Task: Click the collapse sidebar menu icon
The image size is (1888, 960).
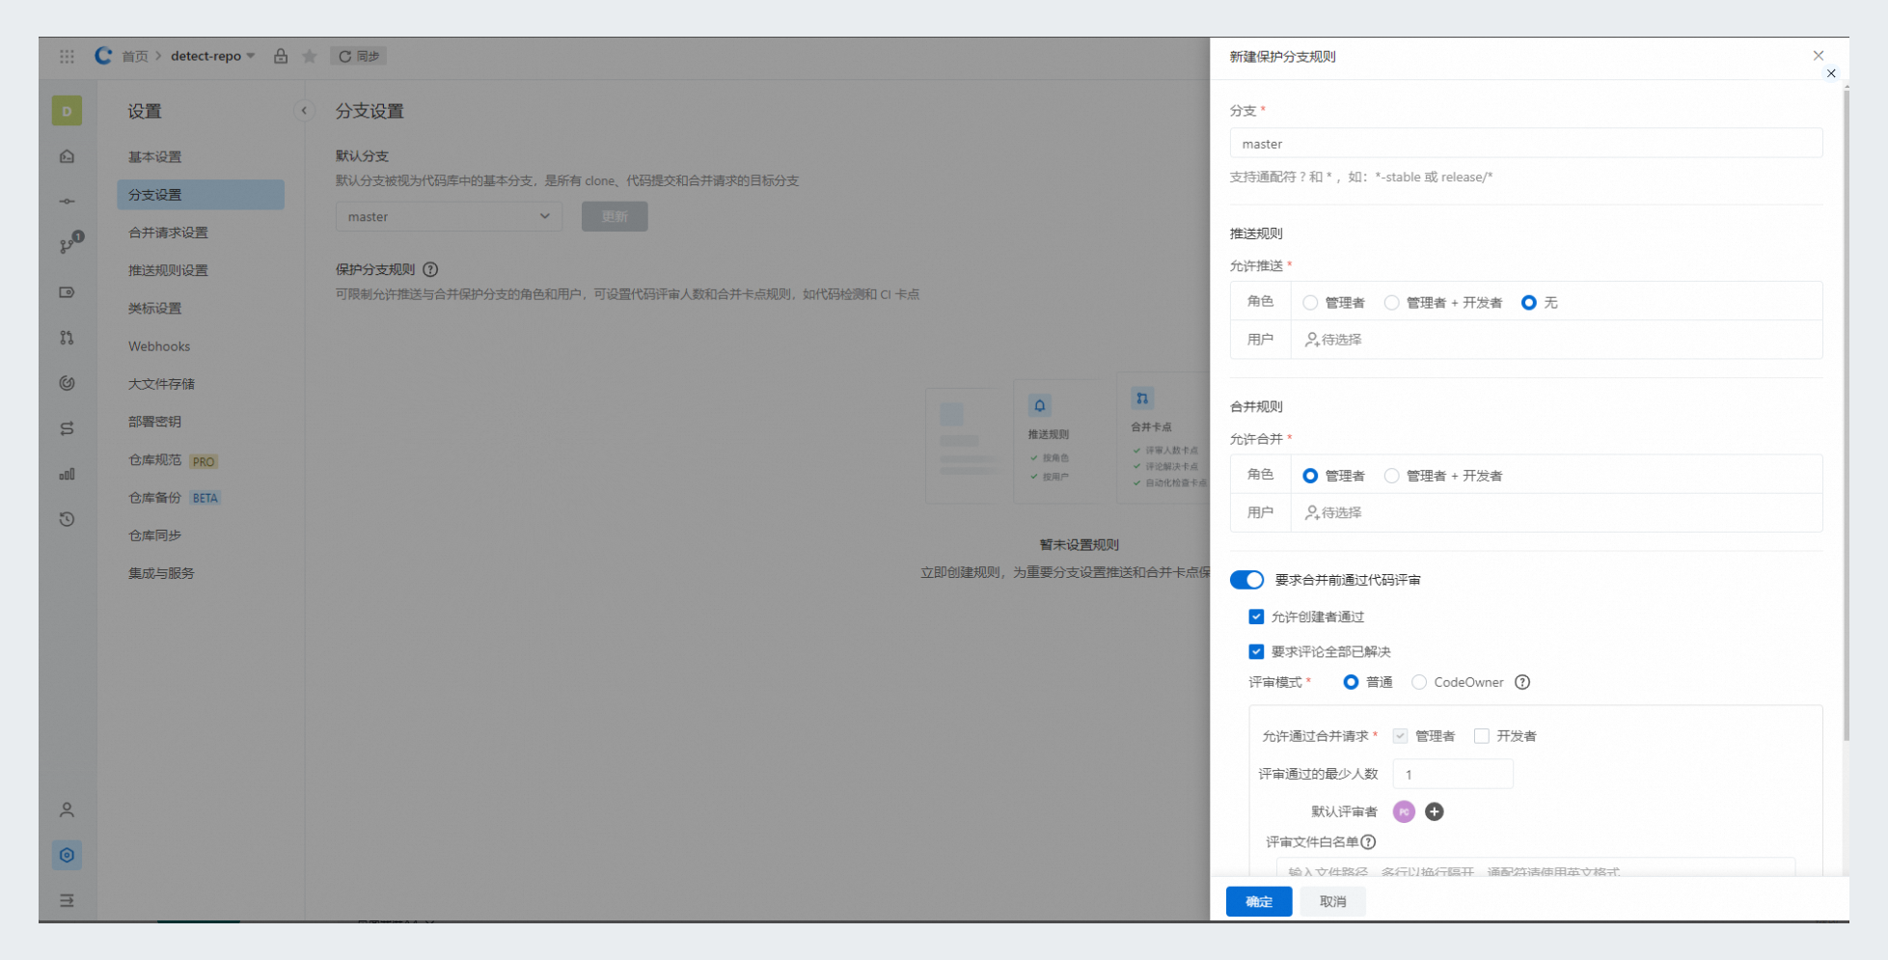Action: pyautogui.click(x=67, y=900)
